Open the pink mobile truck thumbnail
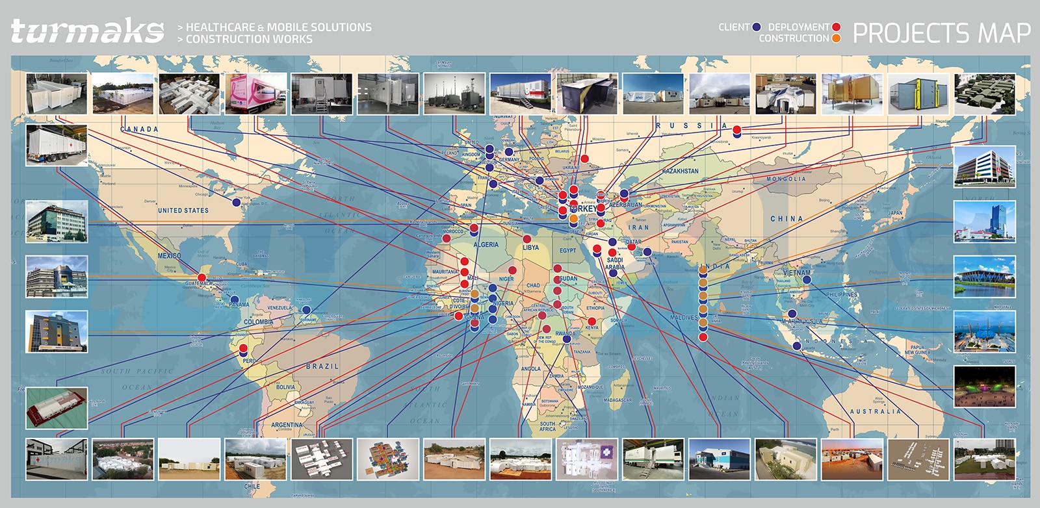This screenshot has height=508, width=1040. click(255, 94)
